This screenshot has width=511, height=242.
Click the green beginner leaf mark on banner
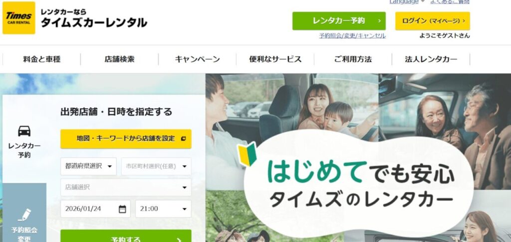click(x=247, y=154)
